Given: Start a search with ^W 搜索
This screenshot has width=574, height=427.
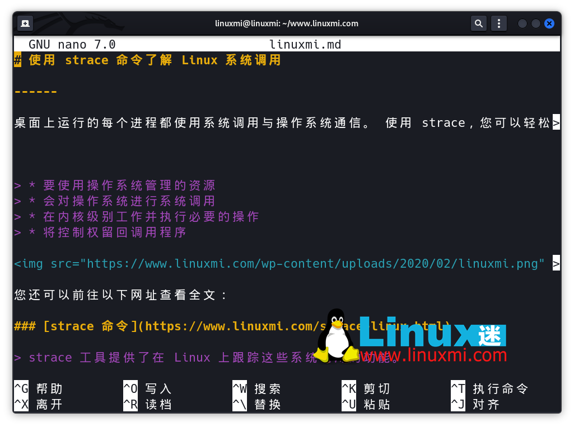Looking at the screenshot, I should pyautogui.click(x=255, y=388).
